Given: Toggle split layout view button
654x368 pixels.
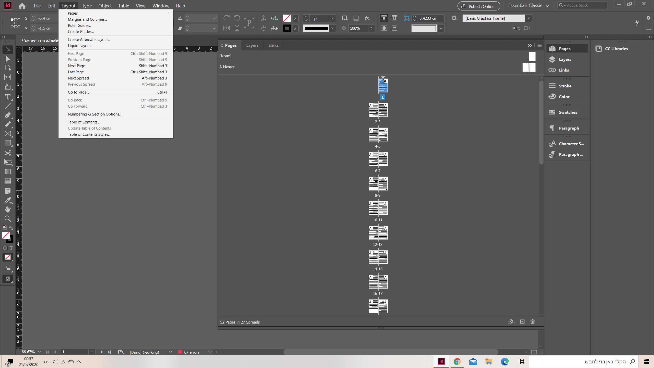Looking at the screenshot, I should click(534, 352).
